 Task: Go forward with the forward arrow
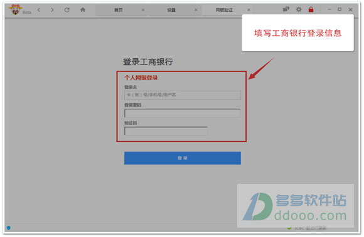click(52, 10)
